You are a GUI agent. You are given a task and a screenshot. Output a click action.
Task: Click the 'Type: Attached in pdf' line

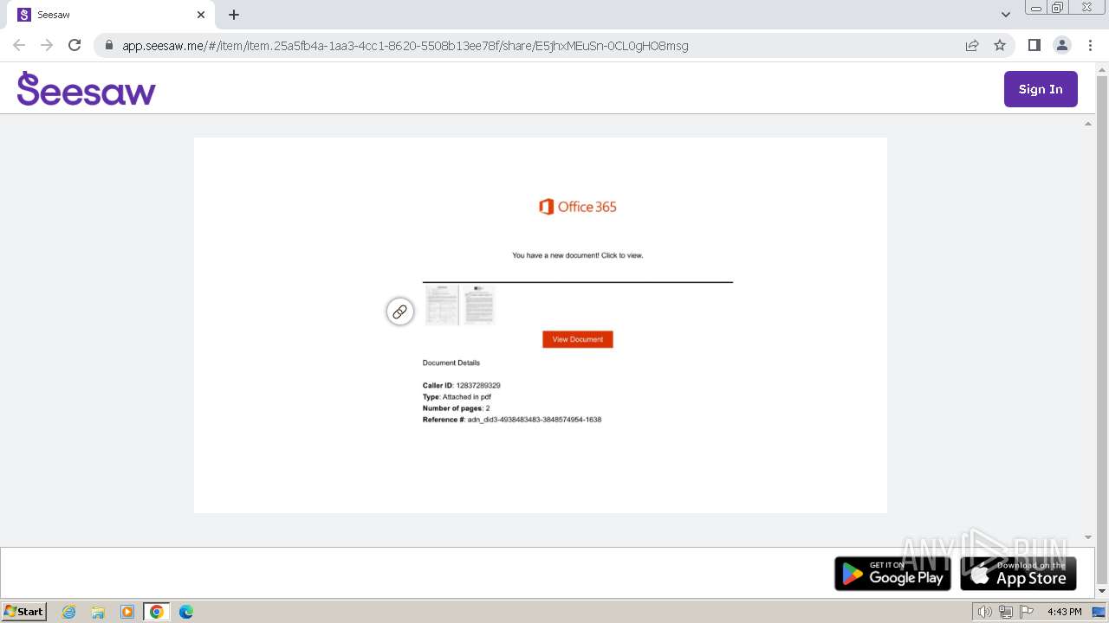[457, 396]
